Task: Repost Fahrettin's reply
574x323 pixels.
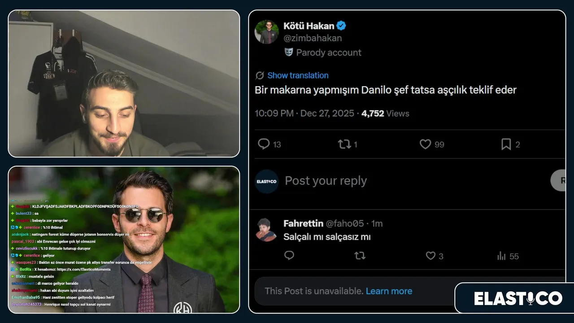Action: 360,256
